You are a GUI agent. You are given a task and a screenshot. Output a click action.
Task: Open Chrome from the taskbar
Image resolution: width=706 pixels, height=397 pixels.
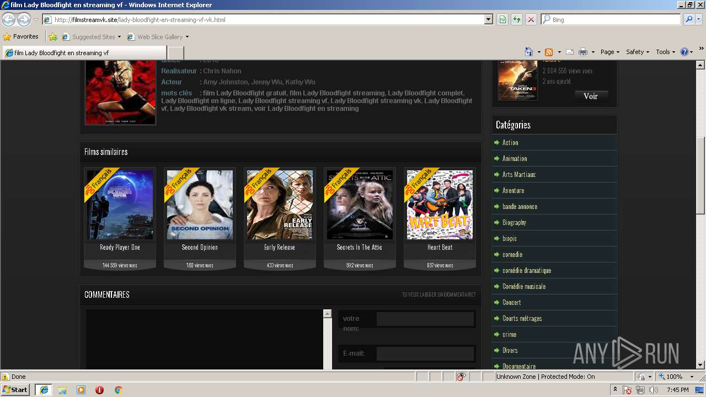118,390
